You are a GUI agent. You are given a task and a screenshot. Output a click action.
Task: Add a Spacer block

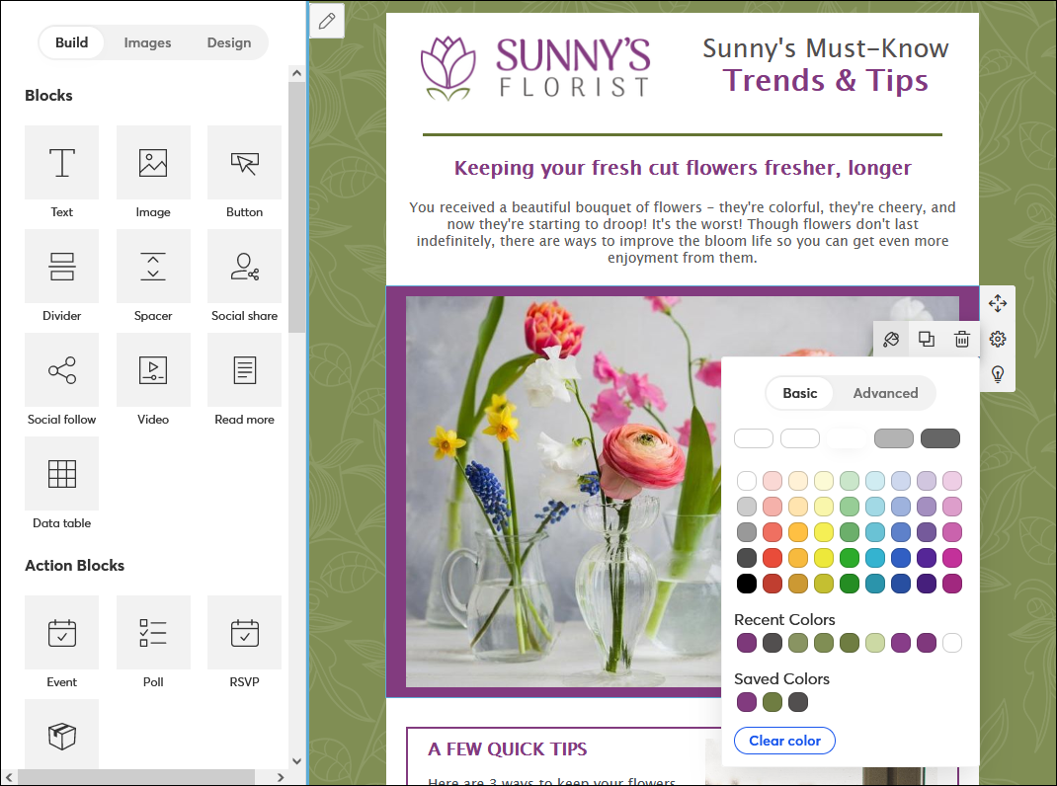coord(153,266)
